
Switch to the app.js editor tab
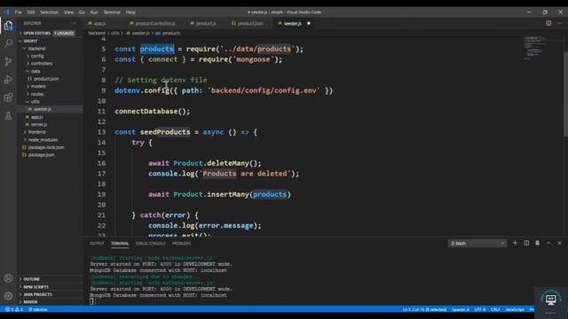100,24
